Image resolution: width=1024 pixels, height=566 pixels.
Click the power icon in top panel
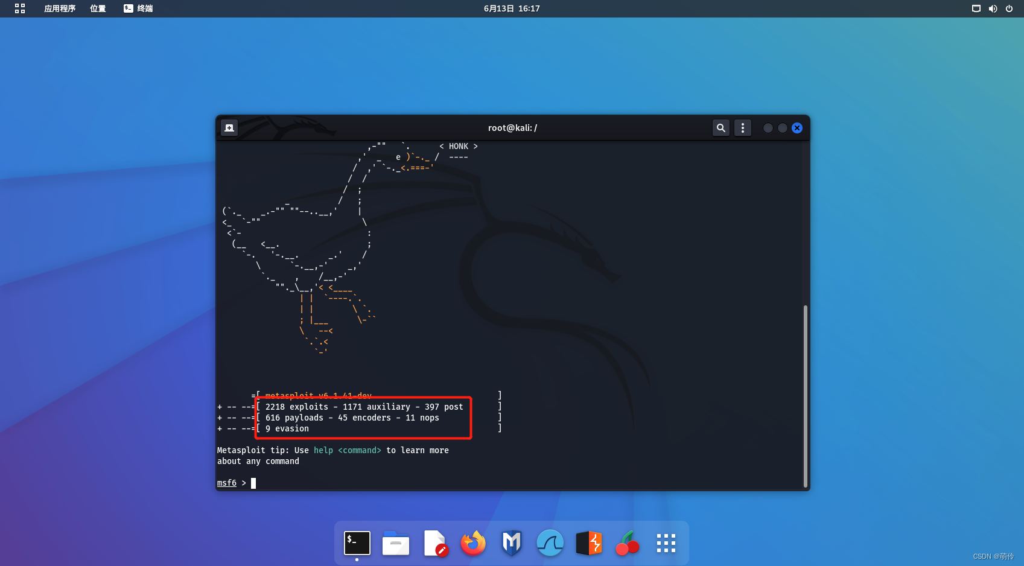(x=1009, y=8)
